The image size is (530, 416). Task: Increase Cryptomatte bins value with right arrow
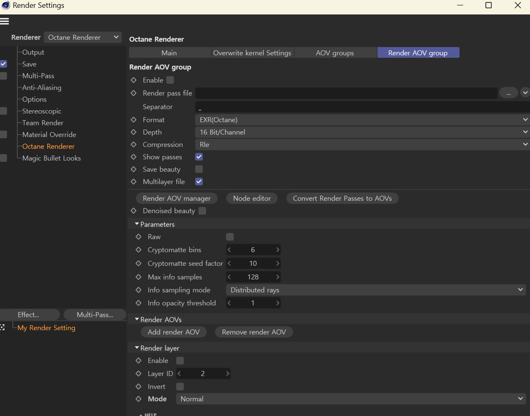point(277,250)
